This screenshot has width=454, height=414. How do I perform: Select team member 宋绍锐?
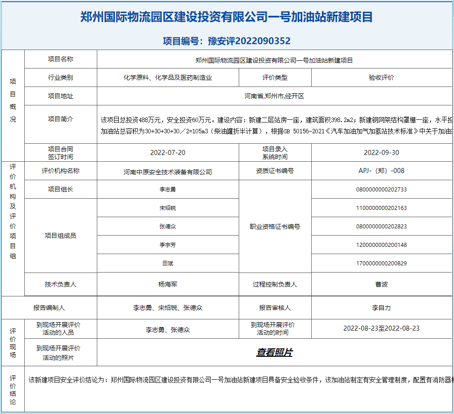point(168,208)
